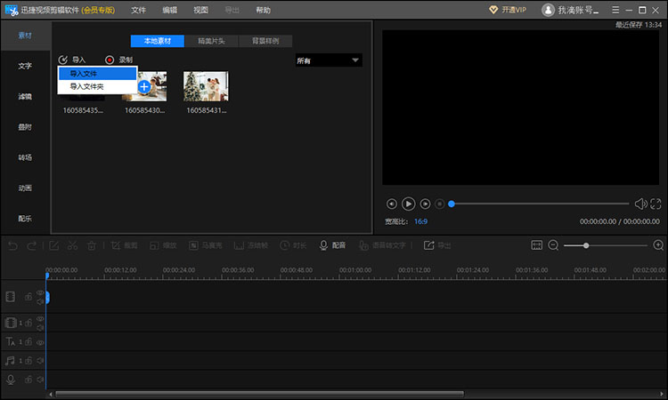Open the 视图 menu
This screenshot has height=400, width=668.
click(x=200, y=10)
